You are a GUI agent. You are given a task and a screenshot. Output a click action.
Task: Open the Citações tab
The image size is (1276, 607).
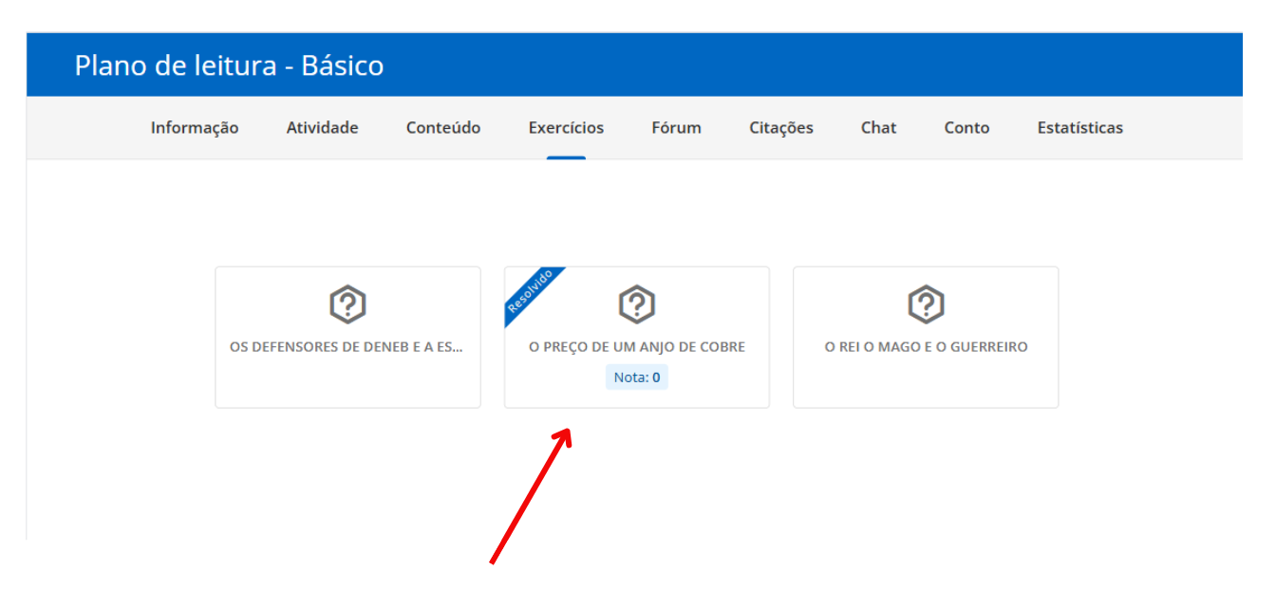tap(781, 128)
